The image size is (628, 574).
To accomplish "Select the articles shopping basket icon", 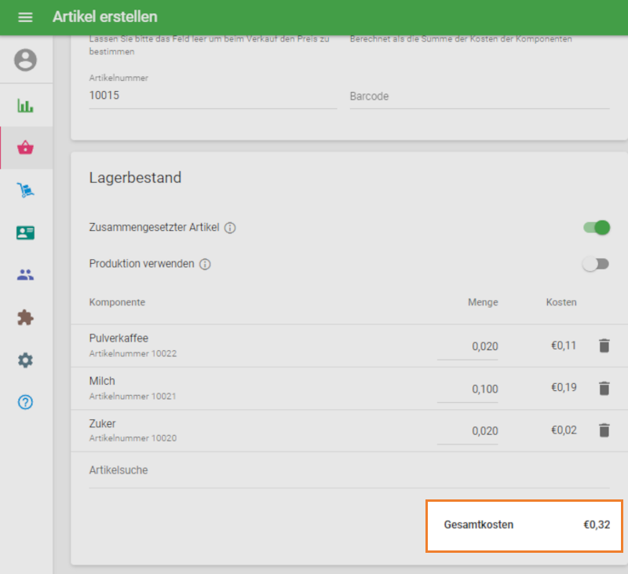I will pyautogui.click(x=26, y=148).
